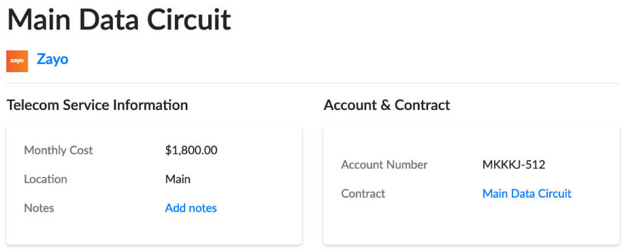
Task: Click the Monthly Cost label
Action: 58,151
